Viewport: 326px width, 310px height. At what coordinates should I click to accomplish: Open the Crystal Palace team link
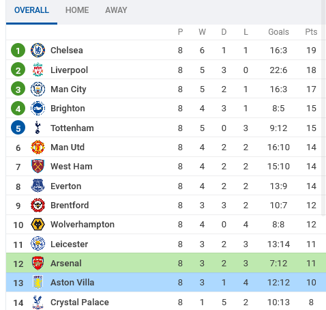pyautogui.click(x=80, y=302)
